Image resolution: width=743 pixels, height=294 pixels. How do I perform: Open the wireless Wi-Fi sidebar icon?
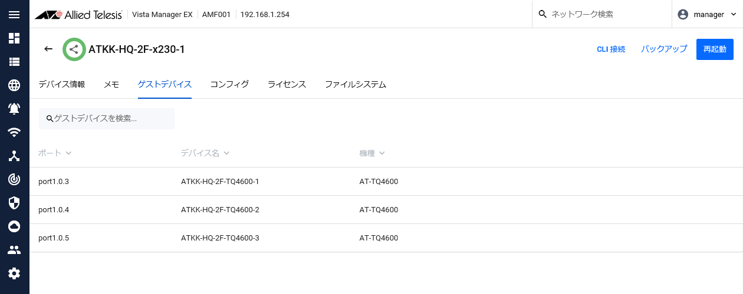(14, 132)
